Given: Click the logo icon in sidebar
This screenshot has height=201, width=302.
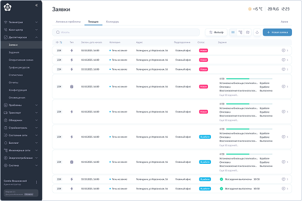Looking at the screenshot, I should point(8,8).
